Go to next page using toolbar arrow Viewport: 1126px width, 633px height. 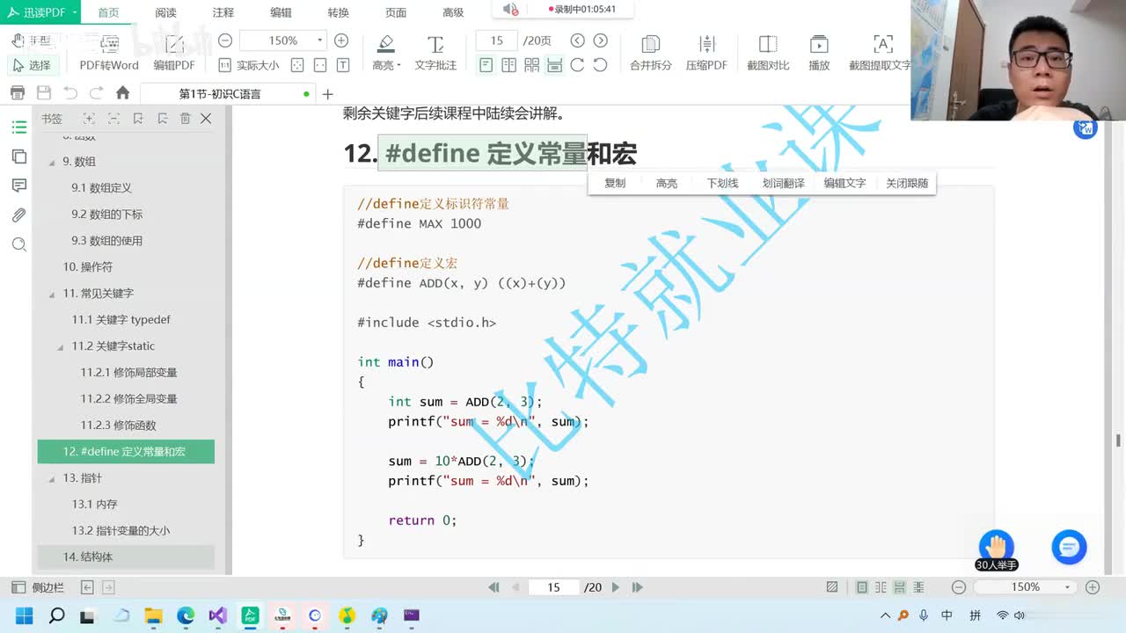tap(600, 40)
